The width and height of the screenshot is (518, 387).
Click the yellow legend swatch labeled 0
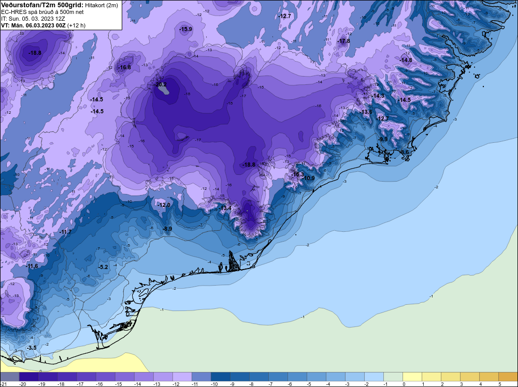point(412,377)
